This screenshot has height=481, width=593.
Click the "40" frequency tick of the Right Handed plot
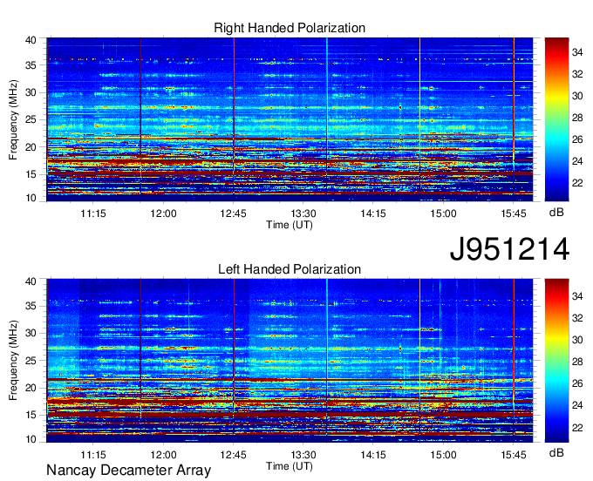click(x=31, y=40)
